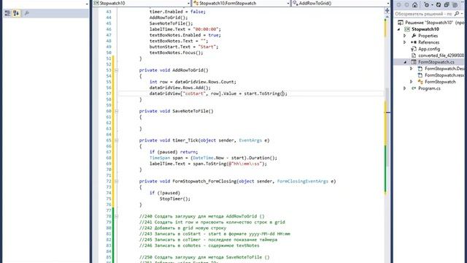Click Solution Explorer Home icon
Image resolution: width=467 pixels, height=263 pixels.
414,5
